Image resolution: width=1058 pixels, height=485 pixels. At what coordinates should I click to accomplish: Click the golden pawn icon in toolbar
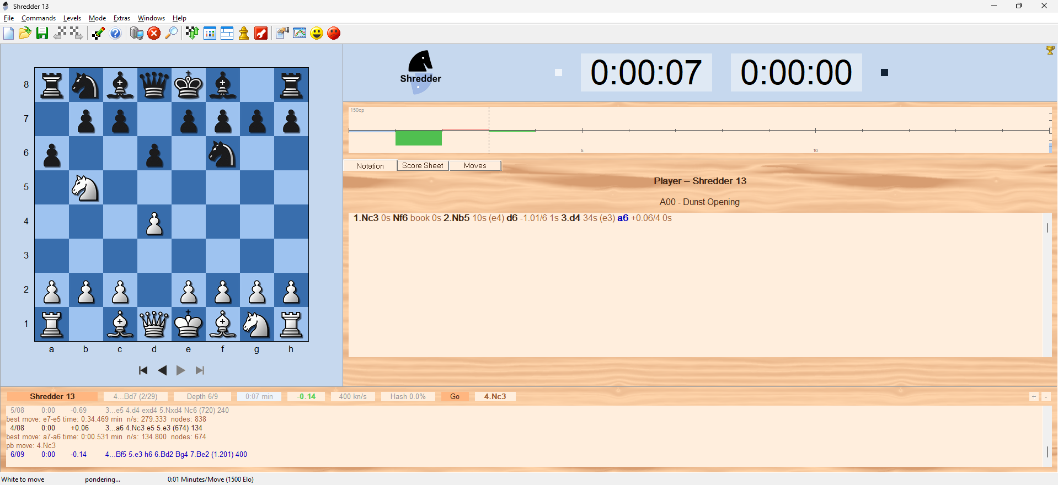click(x=244, y=34)
